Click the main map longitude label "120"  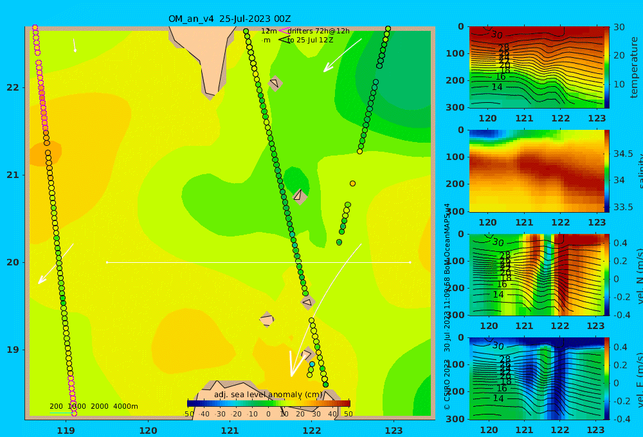click(148, 431)
